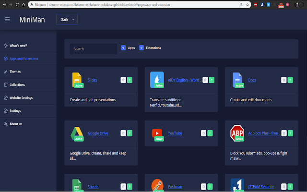Click the address bar URL

click(x=109, y=4)
